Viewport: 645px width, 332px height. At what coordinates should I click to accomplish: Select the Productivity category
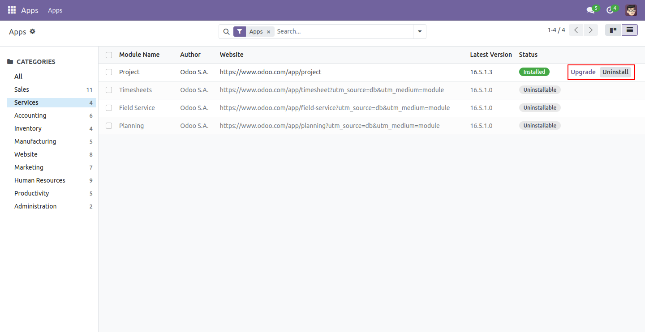(52, 193)
